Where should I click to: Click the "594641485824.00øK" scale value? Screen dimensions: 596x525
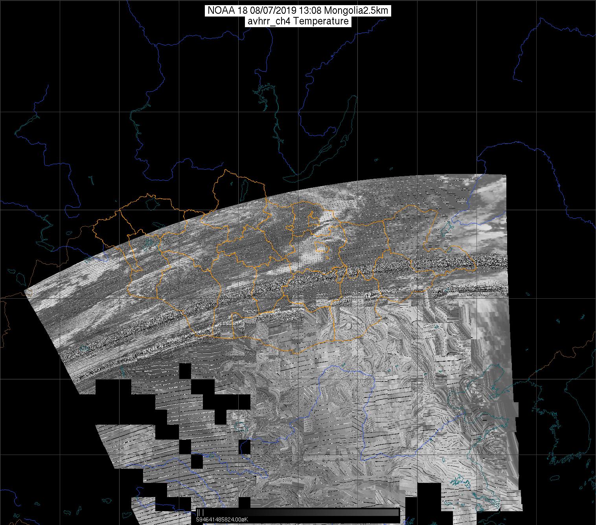pyautogui.click(x=223, y=520)
